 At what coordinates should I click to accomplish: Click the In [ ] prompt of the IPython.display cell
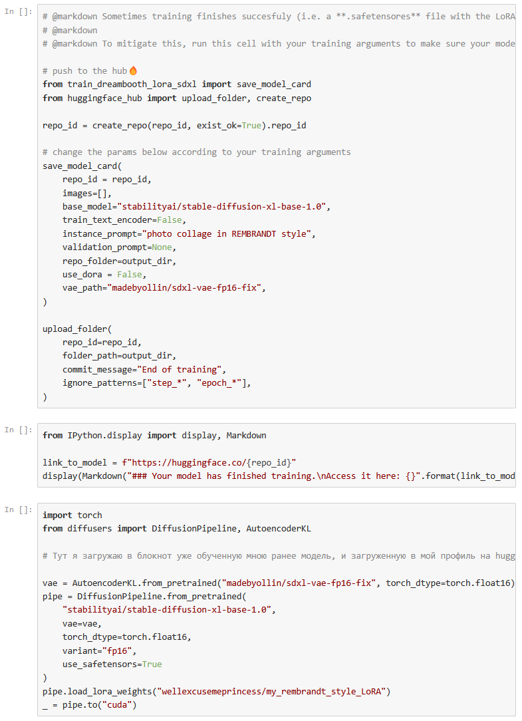point(18,430)
